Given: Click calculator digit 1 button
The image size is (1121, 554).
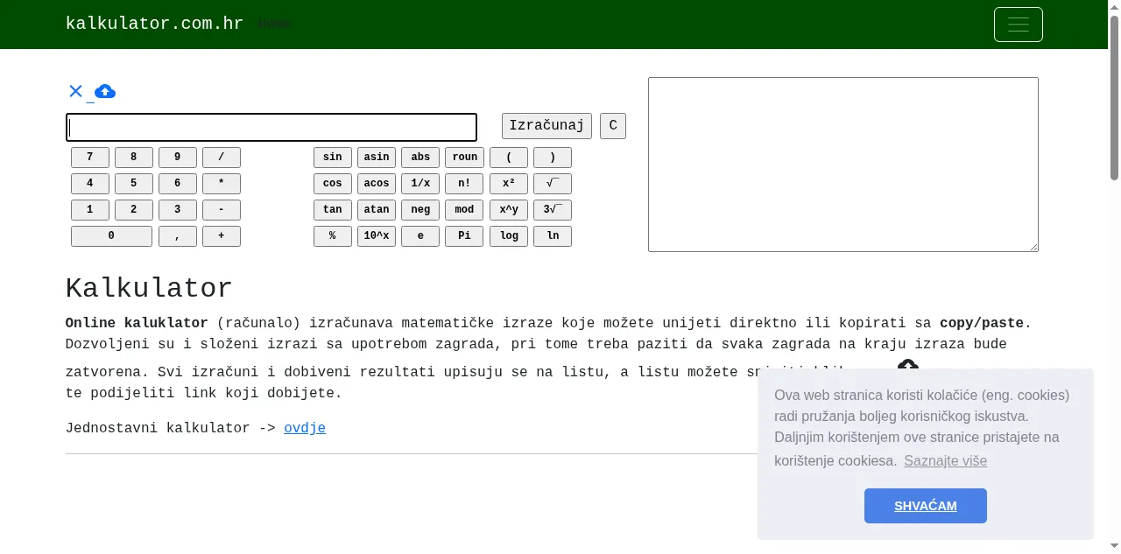Looking at the screenshot, I should click(90, 210).
